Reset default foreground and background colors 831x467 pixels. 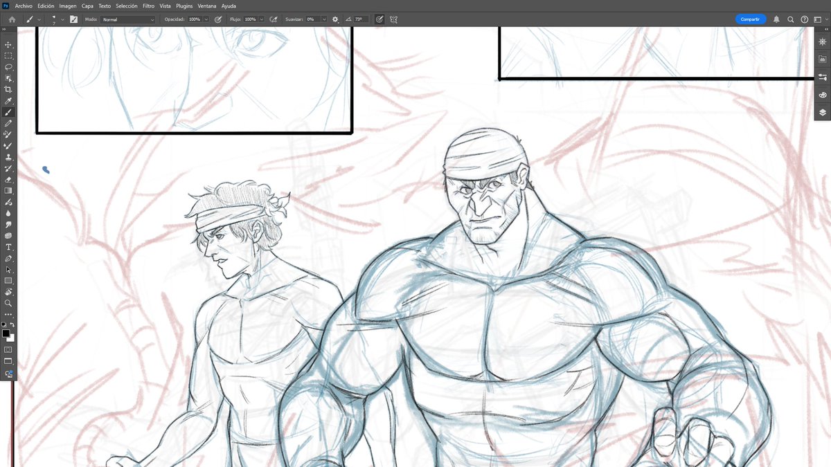pyautogui.click(x=4, y=324)
